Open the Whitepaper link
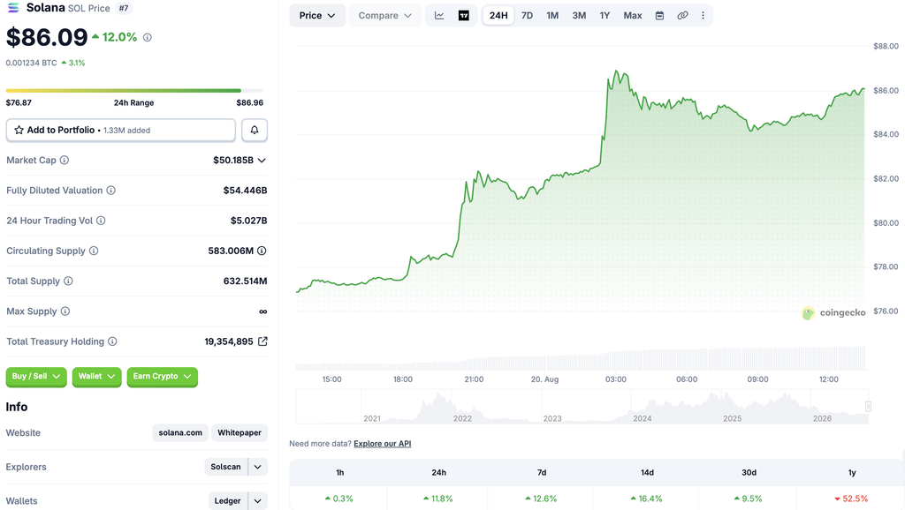This screenshot has height=510, width=905. (x=240, y=432)
